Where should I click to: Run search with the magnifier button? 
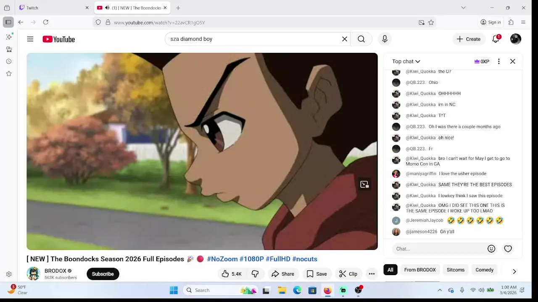[x=361, y=39]
